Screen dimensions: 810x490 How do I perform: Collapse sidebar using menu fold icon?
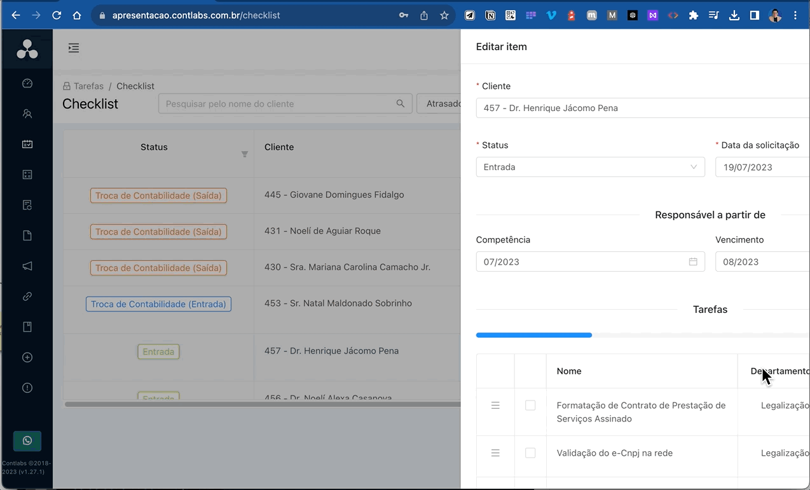pos(74,48)
